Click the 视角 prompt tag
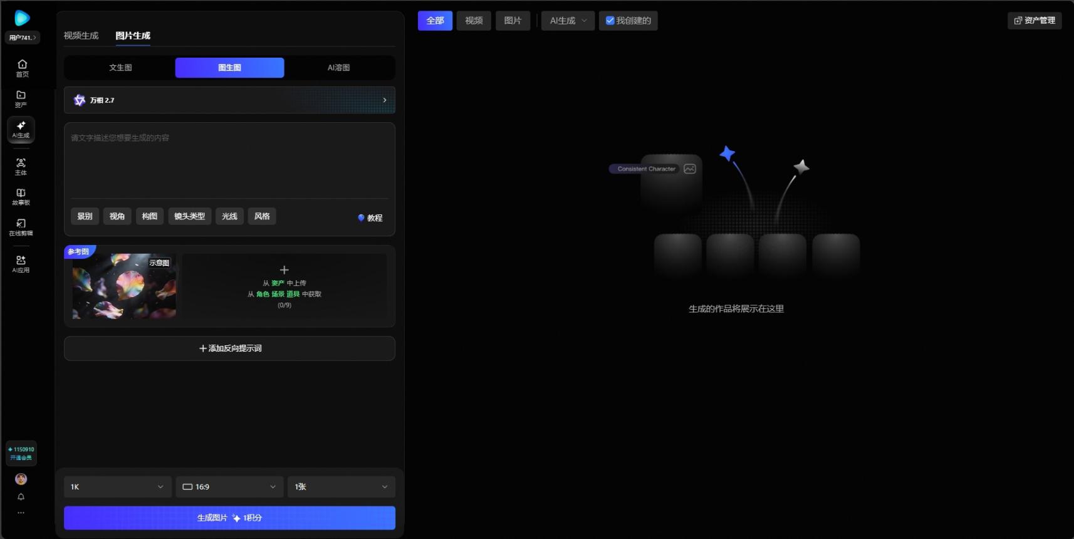The width and height of the screenshot is (1074, 539). click(x=117, y=216)
